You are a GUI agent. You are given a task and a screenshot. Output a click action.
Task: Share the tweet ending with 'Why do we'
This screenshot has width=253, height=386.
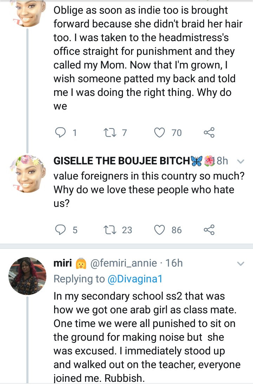pyautogui.click(x=209, y=132)
